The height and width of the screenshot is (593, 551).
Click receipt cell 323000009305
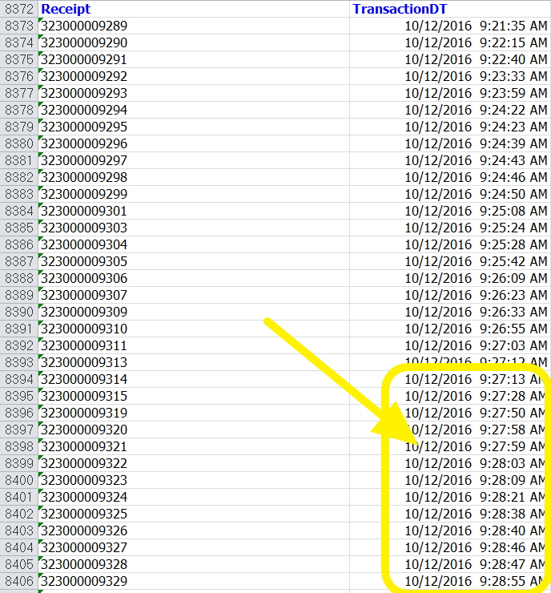194,261
